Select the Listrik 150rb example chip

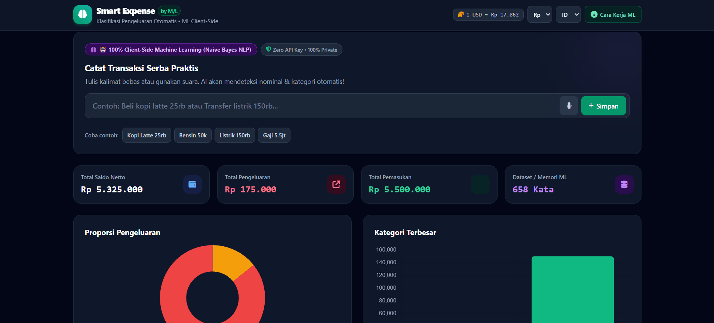[235, 135]
